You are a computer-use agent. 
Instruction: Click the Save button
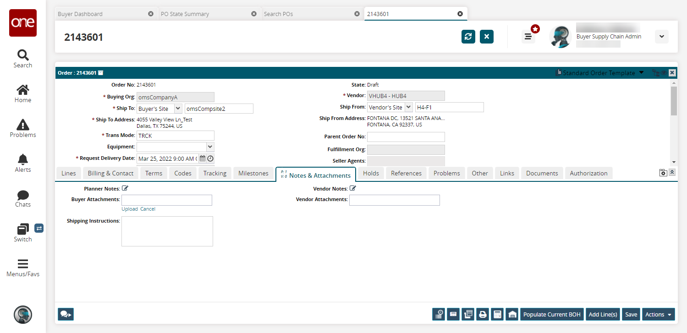pos(631,314)
